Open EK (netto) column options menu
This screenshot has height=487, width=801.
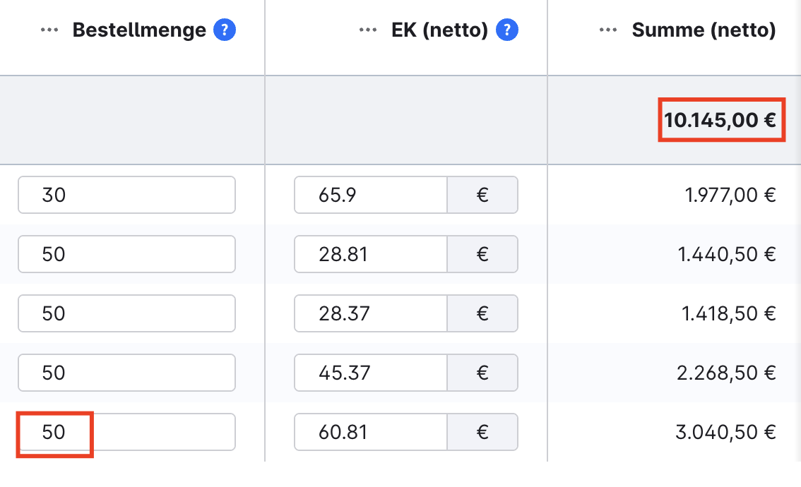coord(368,30)
